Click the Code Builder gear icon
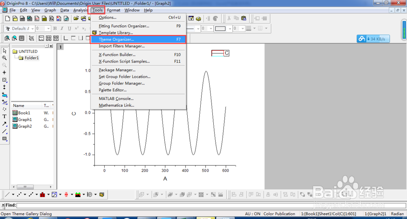The image size is (407, 219). [x=199, y=18]
